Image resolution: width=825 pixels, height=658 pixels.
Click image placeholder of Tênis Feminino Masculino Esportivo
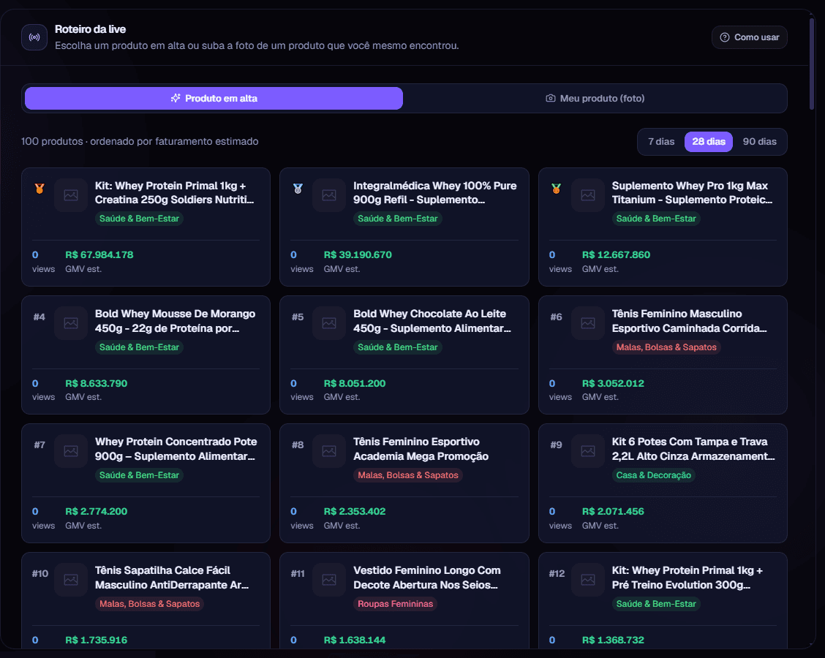588,323
